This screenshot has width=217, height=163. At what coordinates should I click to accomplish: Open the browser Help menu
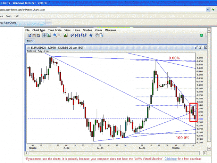(17, 16)
